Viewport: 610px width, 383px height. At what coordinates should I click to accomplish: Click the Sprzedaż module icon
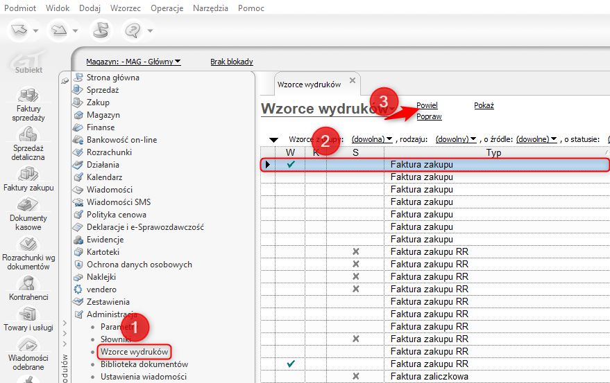tap(78, 90)
